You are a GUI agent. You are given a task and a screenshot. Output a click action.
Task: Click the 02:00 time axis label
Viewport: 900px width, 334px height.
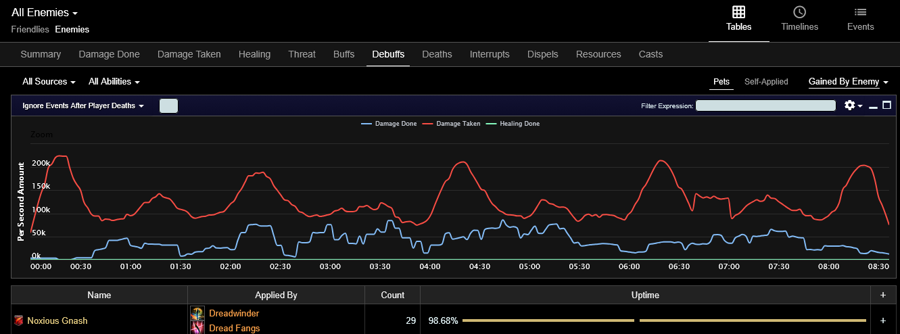tap(231, 267)
